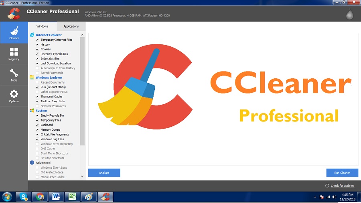This screenshot has width=361, height=203.
Task: Uncheck Empty Recycle Bin
Action: coord(37,115)
